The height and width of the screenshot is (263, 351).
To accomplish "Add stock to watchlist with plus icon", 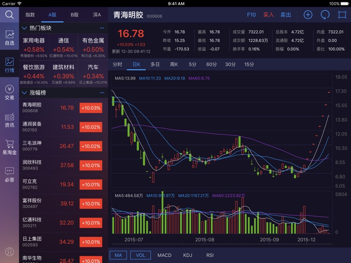I will [308, 15].
